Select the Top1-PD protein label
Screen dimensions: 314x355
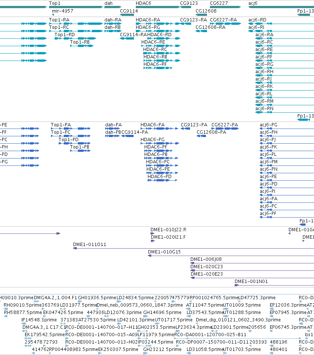pyautogui.click(x=69, y=140)
